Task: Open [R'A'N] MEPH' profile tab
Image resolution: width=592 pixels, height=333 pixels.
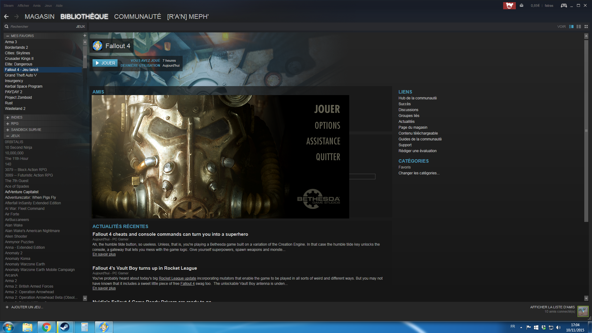Action: coord(188,17)
